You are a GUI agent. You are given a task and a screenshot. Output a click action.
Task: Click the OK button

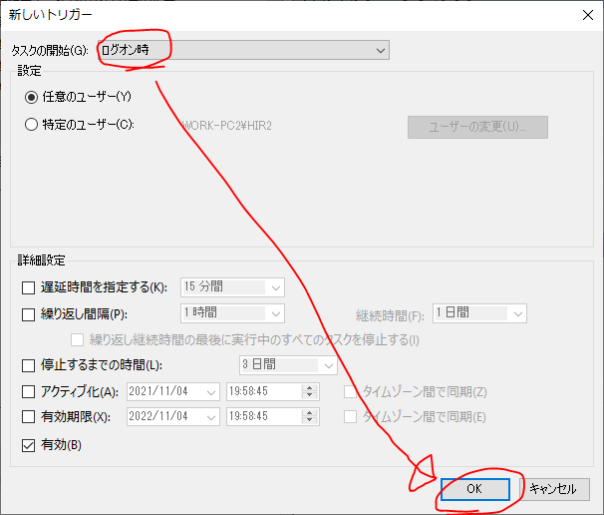tap(475, 489)
